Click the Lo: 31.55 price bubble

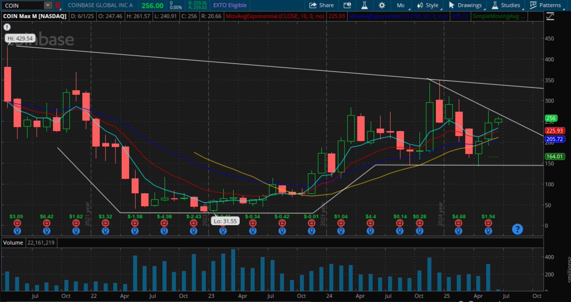(x=226, y=221)
